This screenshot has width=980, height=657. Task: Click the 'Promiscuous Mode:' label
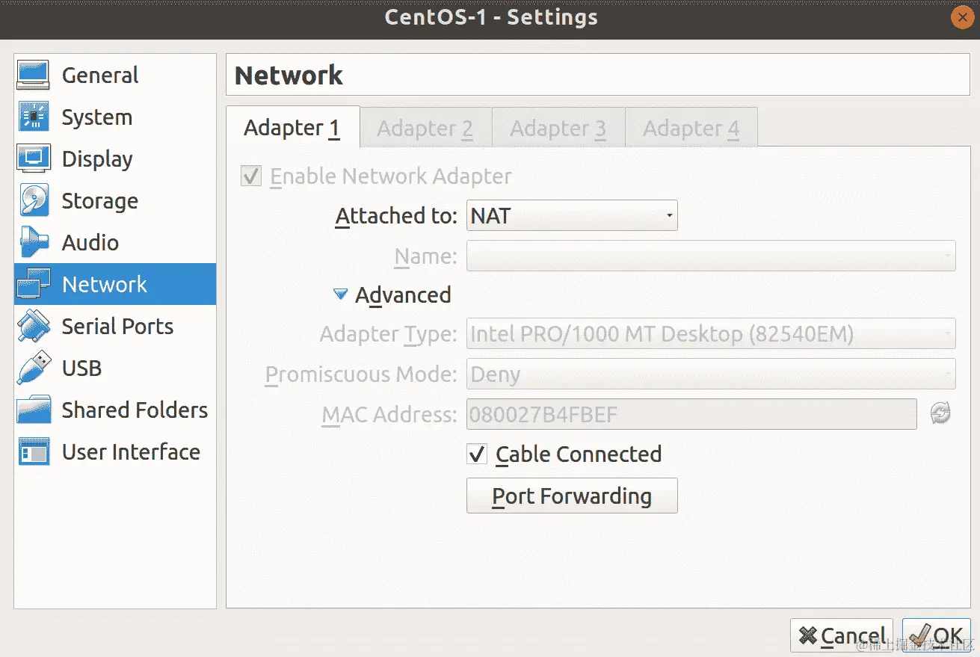[x=361, y=374]
